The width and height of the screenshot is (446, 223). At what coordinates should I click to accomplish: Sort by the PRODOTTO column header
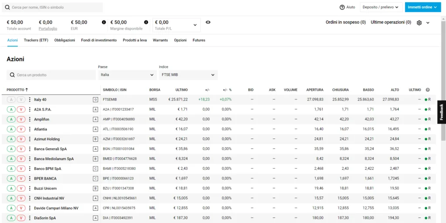17,90
